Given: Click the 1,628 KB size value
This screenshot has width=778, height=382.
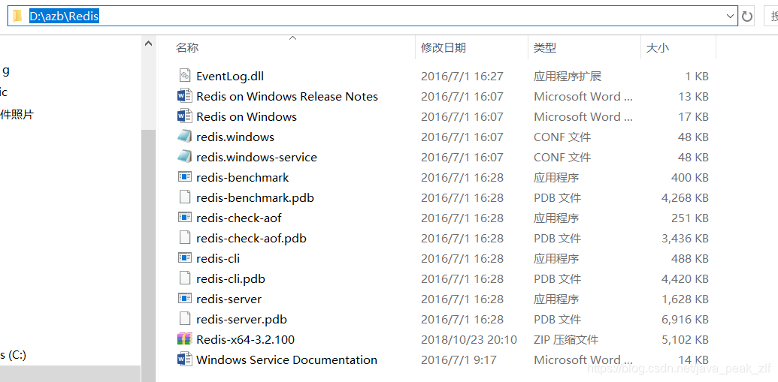Looking at the screenshot, I should pos(686,299).
